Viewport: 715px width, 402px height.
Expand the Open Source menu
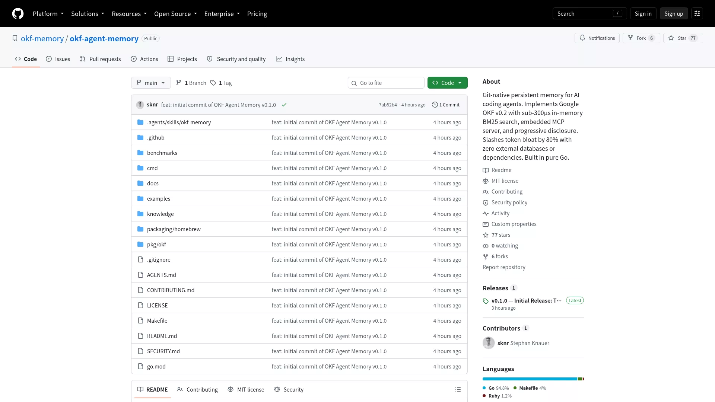click(x=175, y=14)
